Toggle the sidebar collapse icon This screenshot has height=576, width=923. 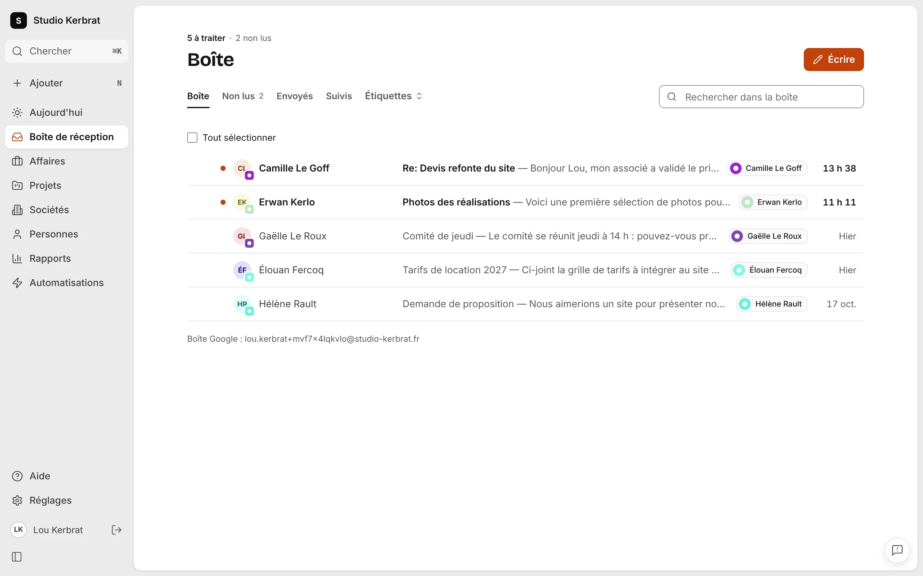pos(17,557)
